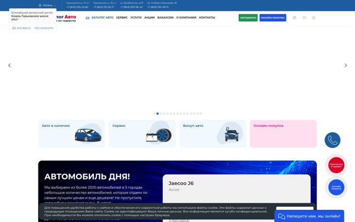Viewport: 355px width, 222px height.
Task: Open the О КОМПАНИИ menu item
Action: coord(186,17)
